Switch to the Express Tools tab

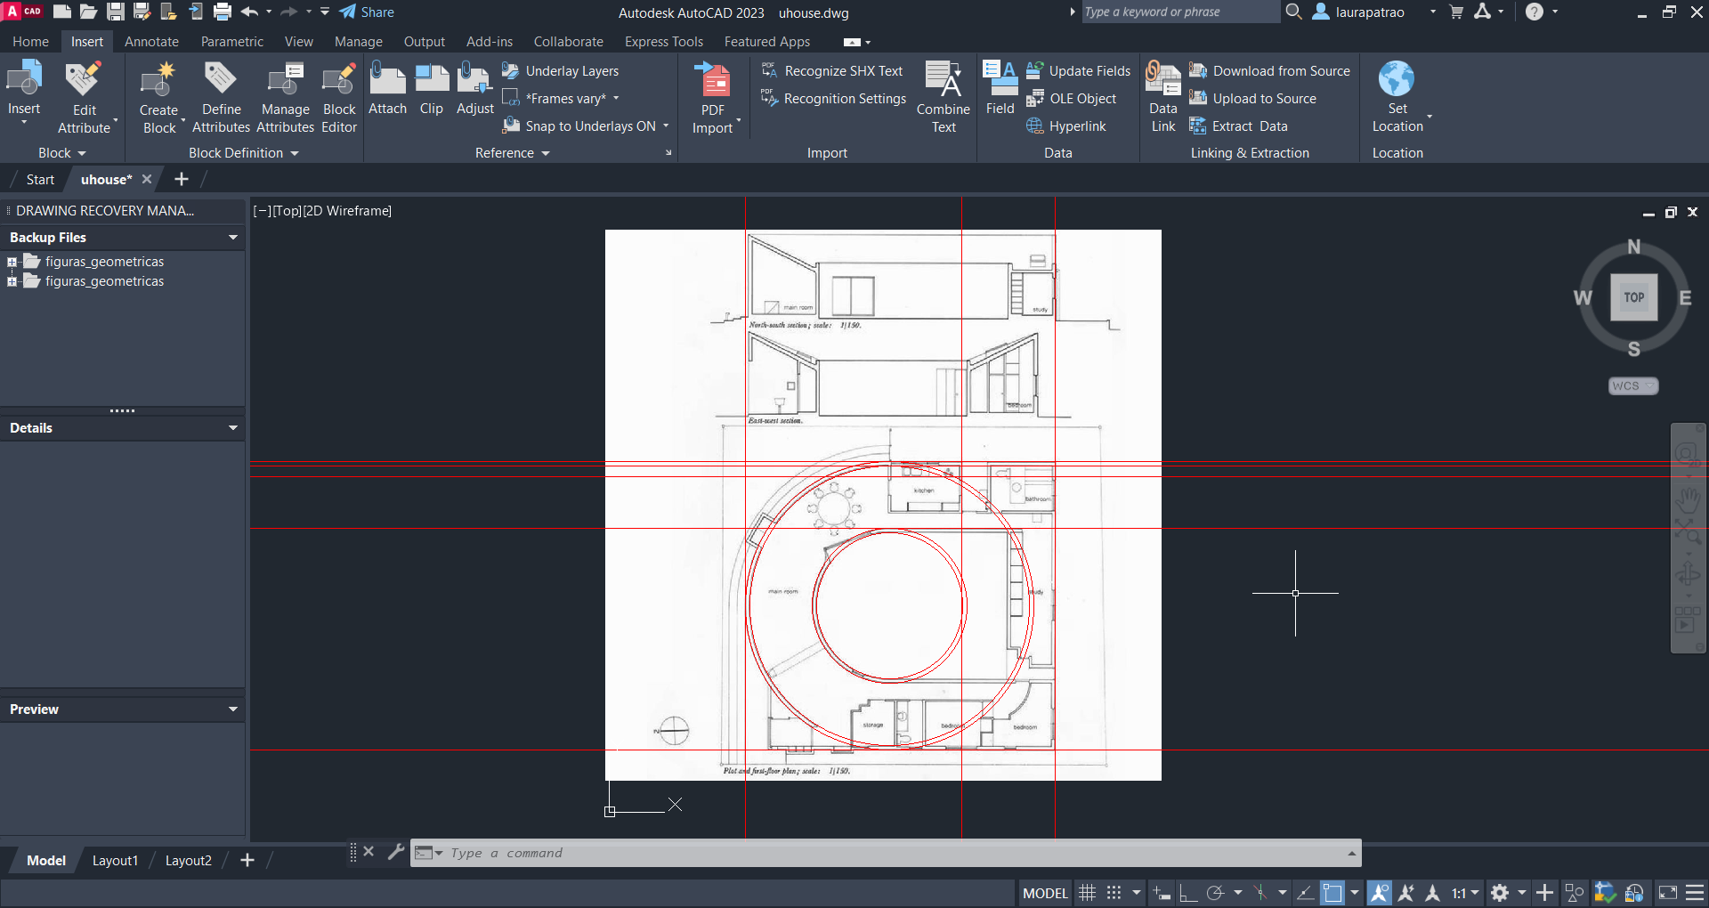click(664, 41)
